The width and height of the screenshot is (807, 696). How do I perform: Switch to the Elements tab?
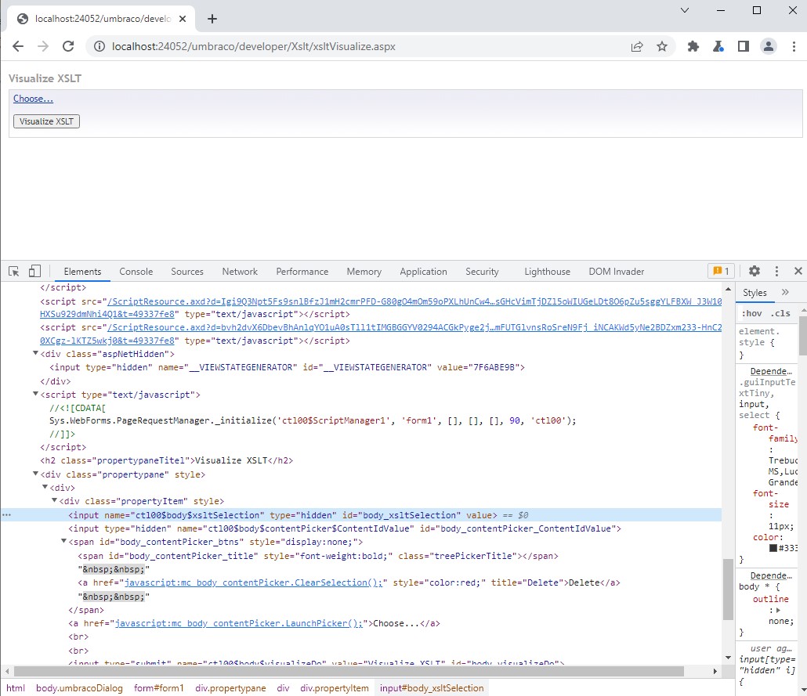82,272
